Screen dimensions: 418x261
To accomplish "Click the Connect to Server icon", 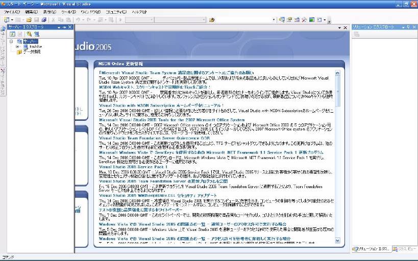I will [x=37, y=34].
